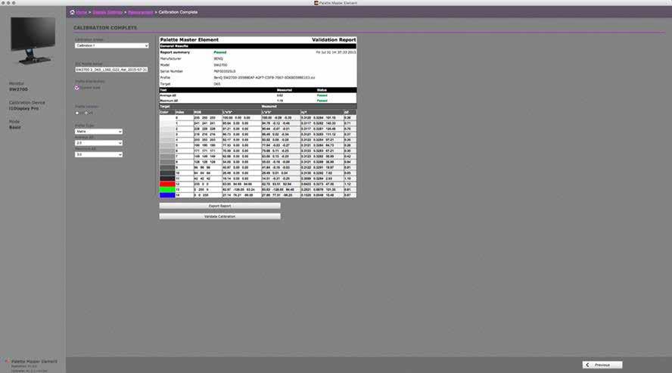Screen dimensions: 672x373
Task: Click the monitor image in the sidebar
Action: point(33,41)
